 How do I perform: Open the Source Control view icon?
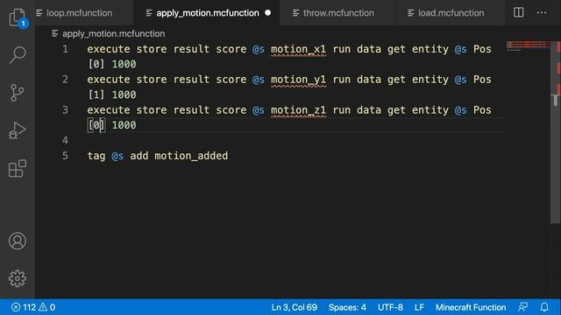(18, 93)
